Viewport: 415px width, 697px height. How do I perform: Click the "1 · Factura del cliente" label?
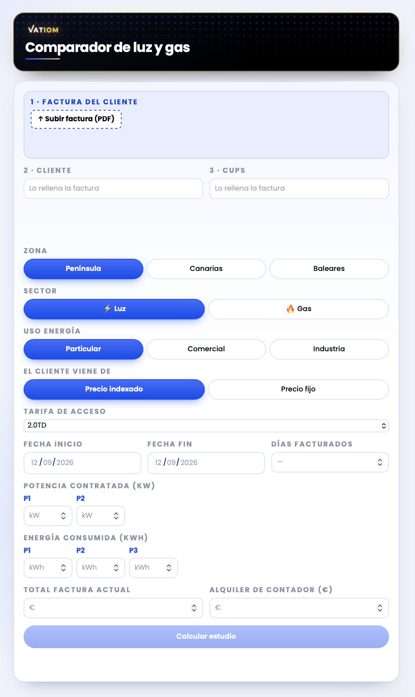84,102
